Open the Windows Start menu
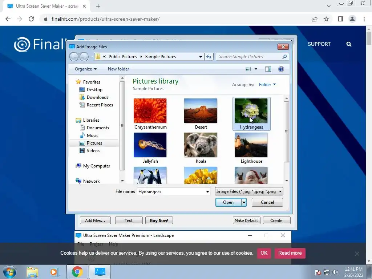 pos(10,272)
